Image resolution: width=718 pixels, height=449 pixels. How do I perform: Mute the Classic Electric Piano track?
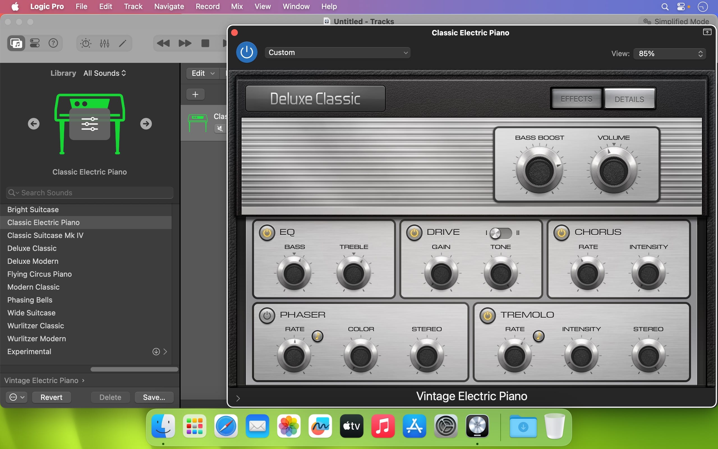tap(220, 128)
